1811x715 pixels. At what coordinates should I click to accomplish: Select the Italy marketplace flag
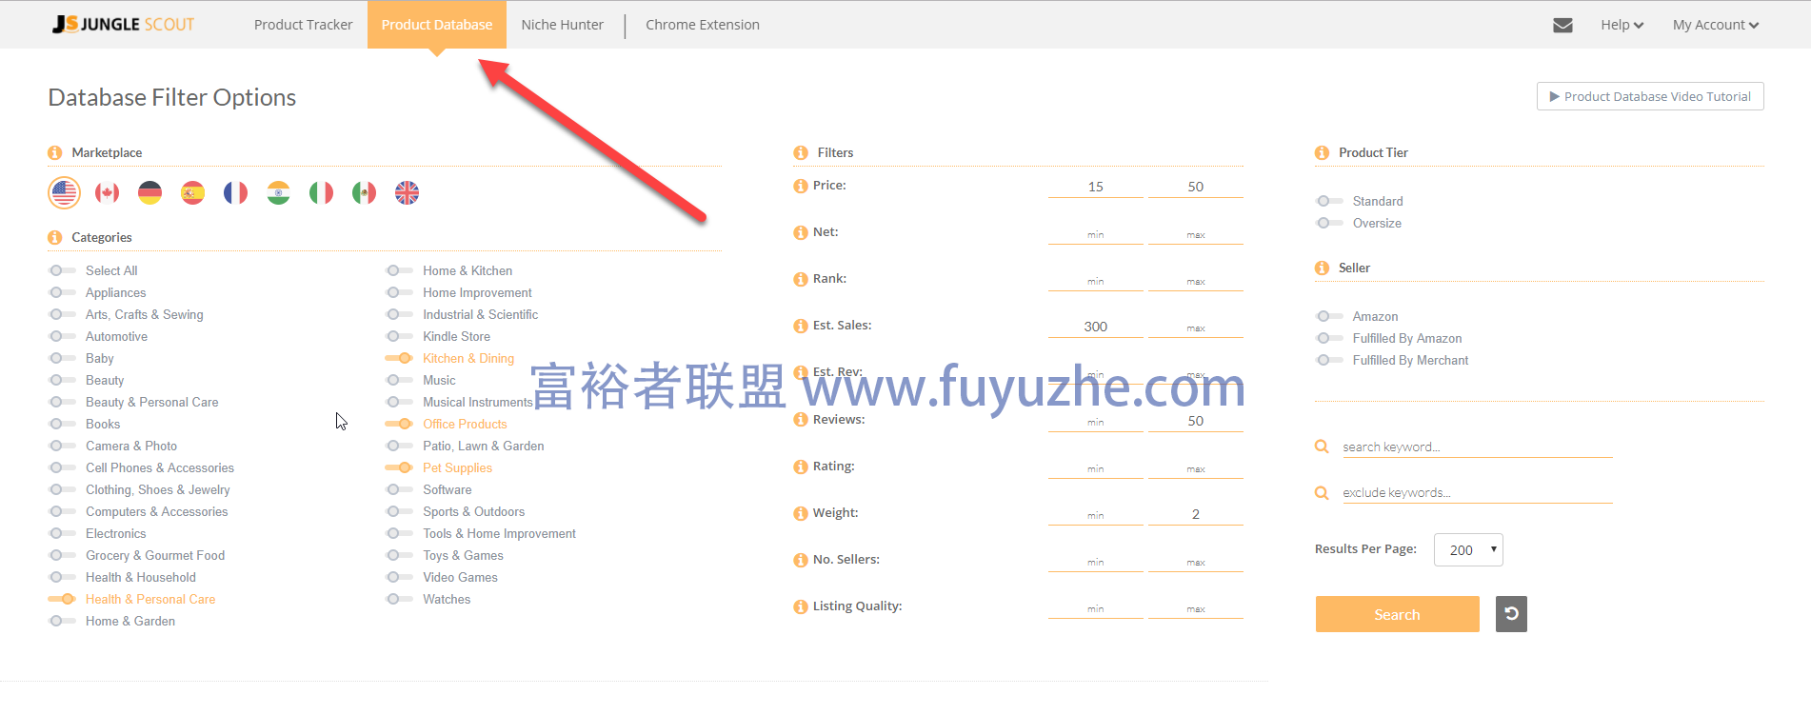click(322, 193)
